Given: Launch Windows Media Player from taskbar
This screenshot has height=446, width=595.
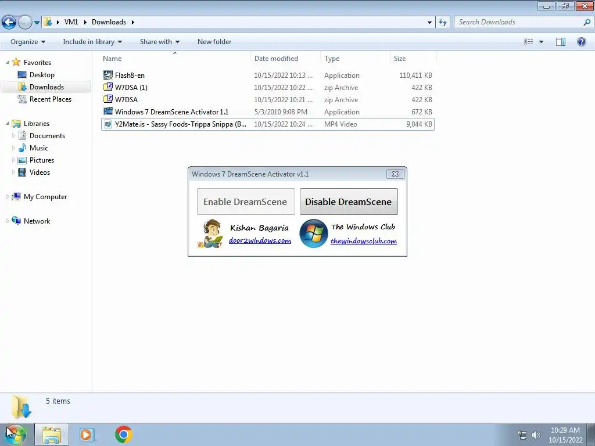Looking at the screenshot, I should (87, 434).
